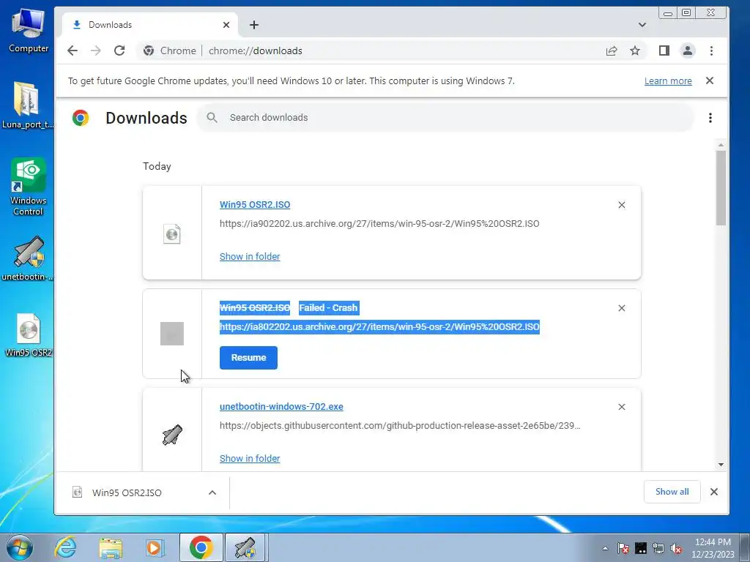This screenshot has width=750, height=562.
Task: Click the ia902202 archive.org URL text
Action: (x=379, y=224)
